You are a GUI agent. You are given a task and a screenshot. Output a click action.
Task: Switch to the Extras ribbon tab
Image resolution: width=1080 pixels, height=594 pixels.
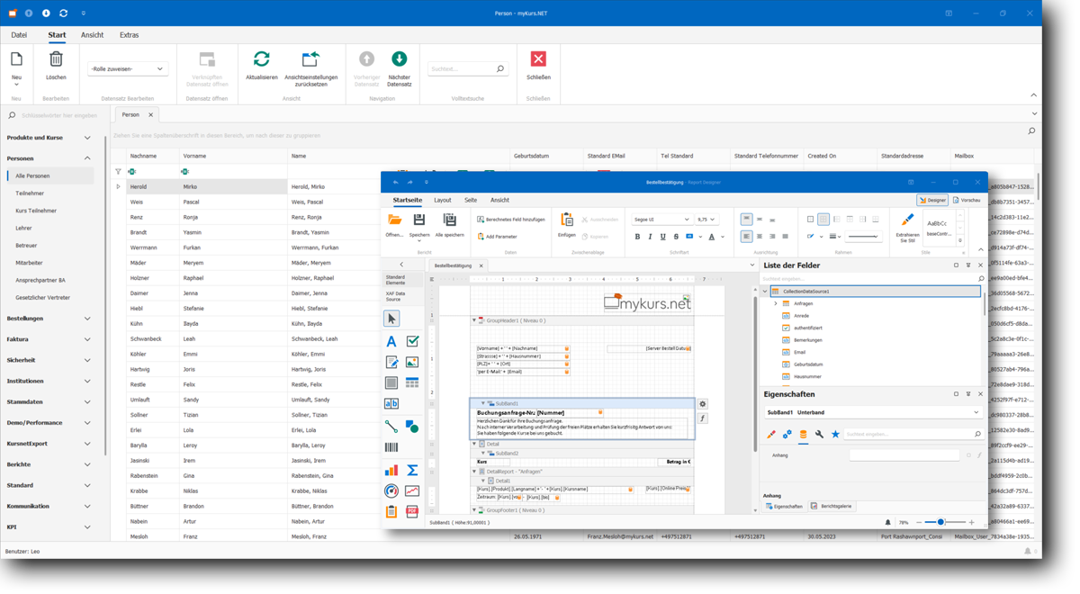(129, 35)
